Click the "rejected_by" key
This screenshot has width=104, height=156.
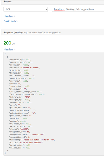tap(17, 124)
